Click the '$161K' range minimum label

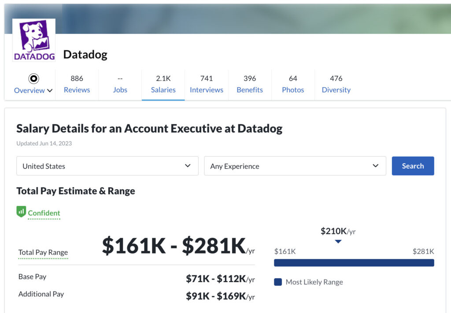[x=285, y=251]
